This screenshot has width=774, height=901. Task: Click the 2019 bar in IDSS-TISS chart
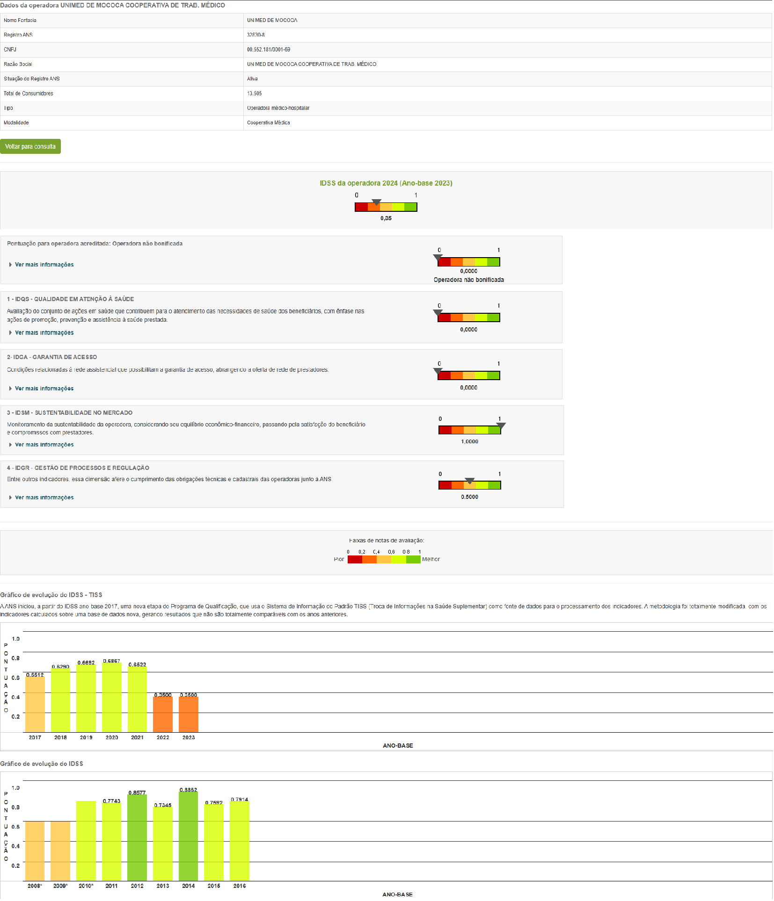86,699
